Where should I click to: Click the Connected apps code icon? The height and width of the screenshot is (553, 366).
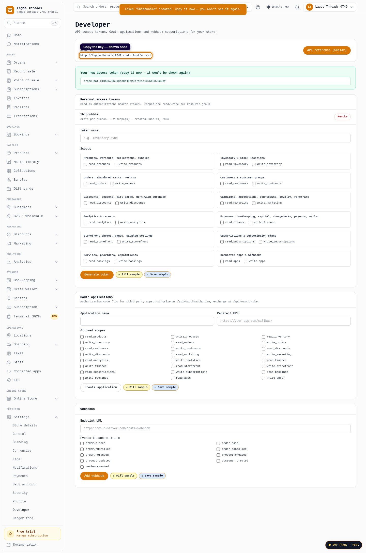pos(9,371)
